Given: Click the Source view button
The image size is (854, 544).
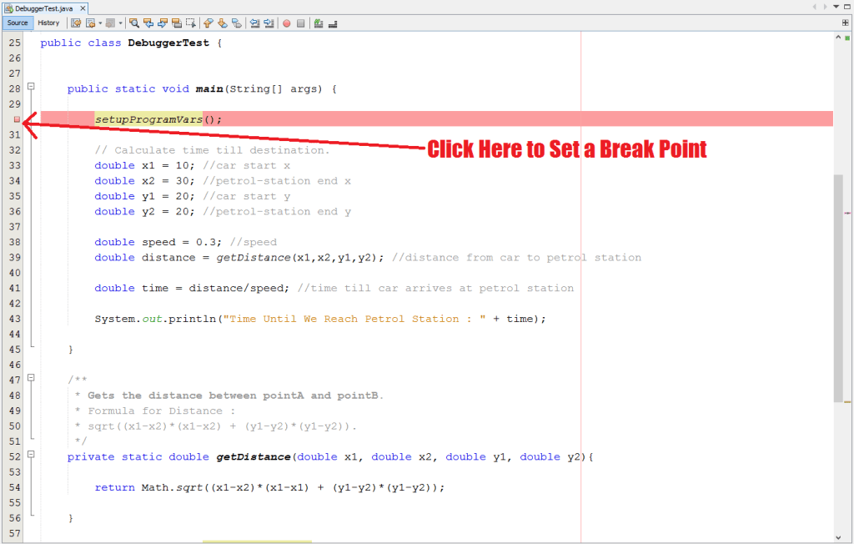Looking at the screenshot, I should pyautogui.click(x=17, y=23).
